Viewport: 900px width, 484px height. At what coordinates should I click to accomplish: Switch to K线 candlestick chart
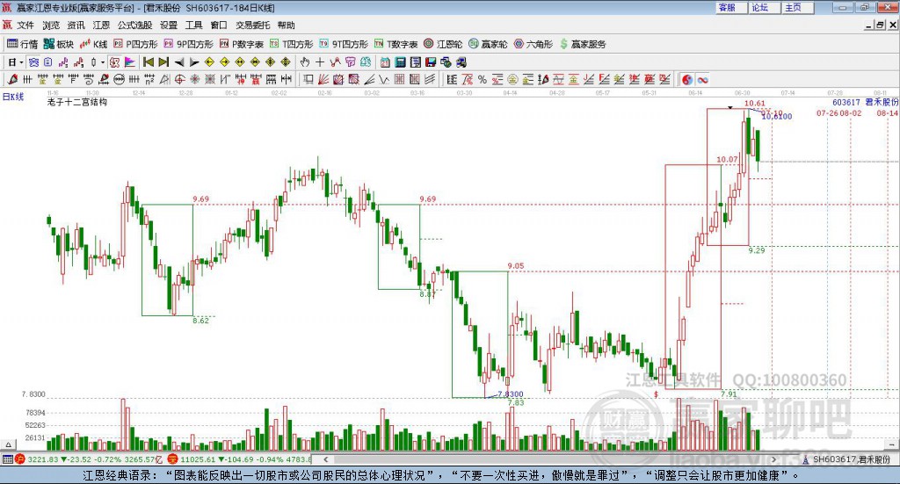click(x=93, y=44)
